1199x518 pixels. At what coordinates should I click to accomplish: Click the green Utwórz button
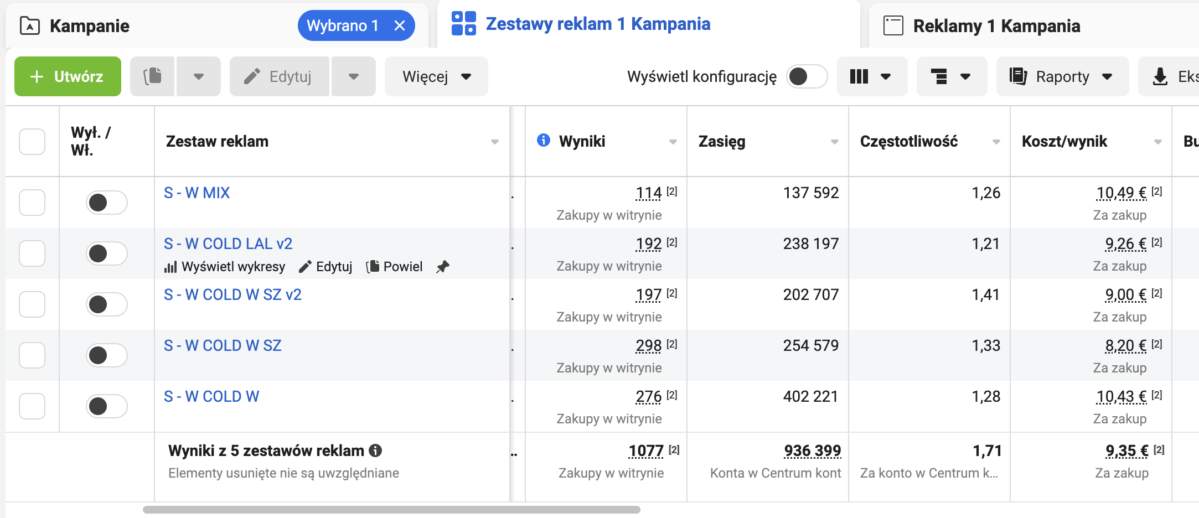click(68, 76)
